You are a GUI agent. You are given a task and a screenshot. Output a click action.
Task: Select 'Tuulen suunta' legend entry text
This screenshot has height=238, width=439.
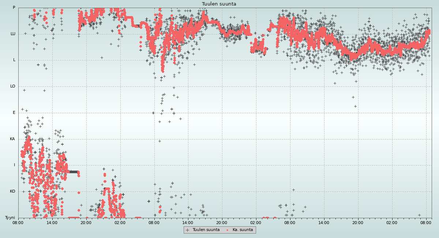(206, 230)
